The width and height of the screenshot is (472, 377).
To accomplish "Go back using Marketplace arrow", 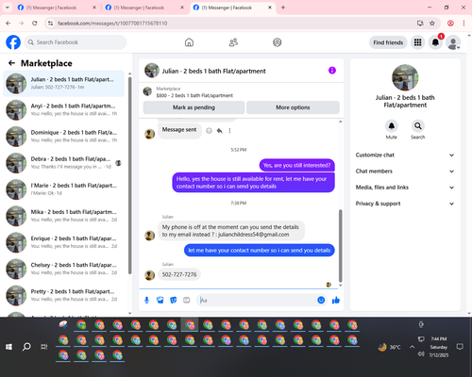I will tap(12, 63).
